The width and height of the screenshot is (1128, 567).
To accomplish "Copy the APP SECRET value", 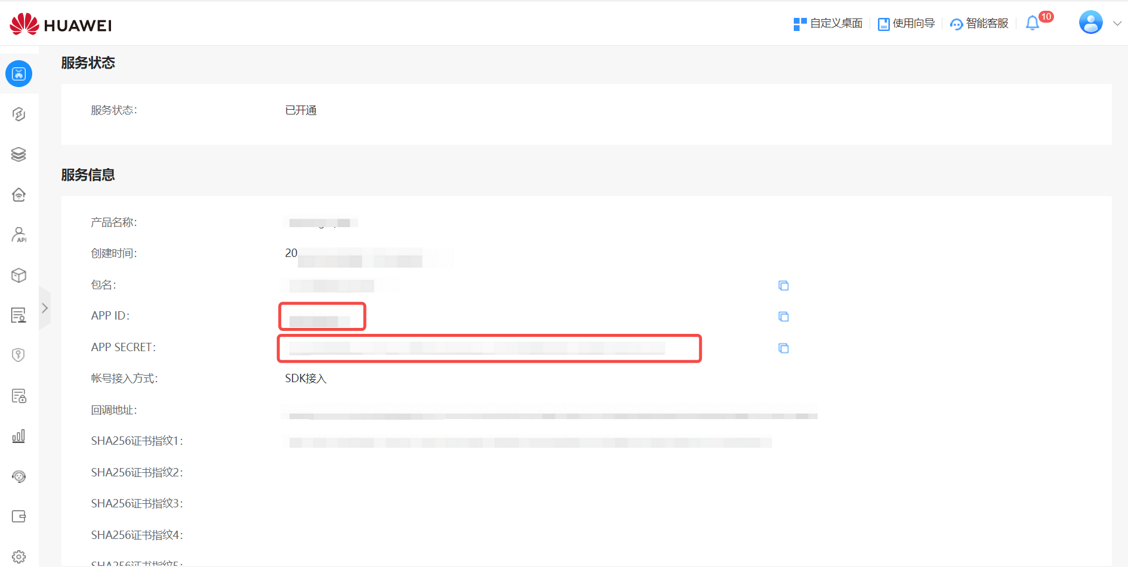I will click(x=784, y=348).
